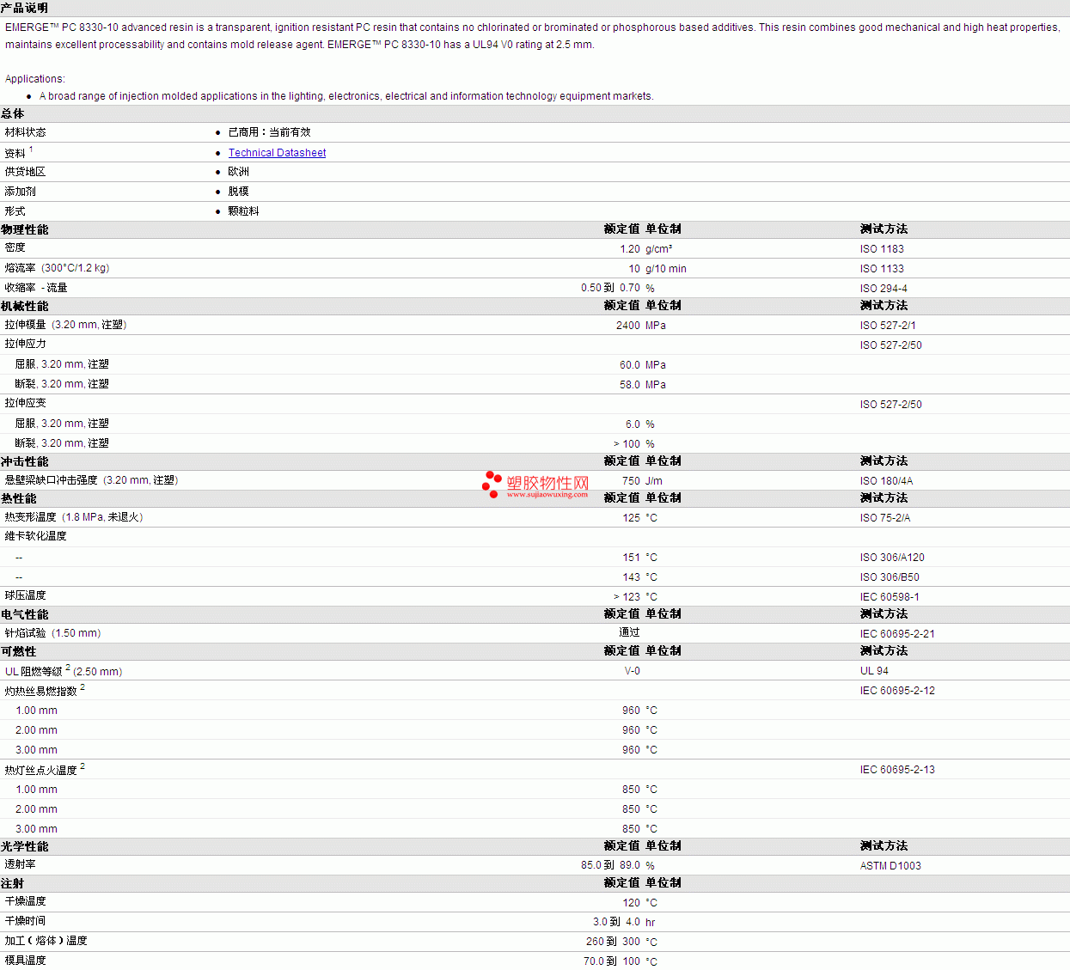
Task: Click the 供货地区 row label
Action: click(x=26, y=172)
